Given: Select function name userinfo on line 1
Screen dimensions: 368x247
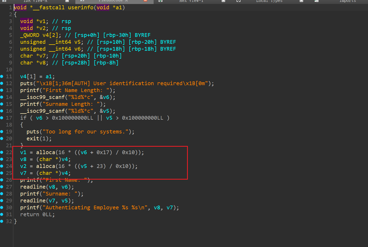Looking at the screenshot, I should (81, 7).
